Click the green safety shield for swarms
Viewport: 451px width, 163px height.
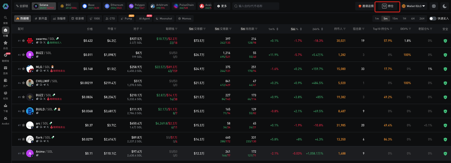445,41
